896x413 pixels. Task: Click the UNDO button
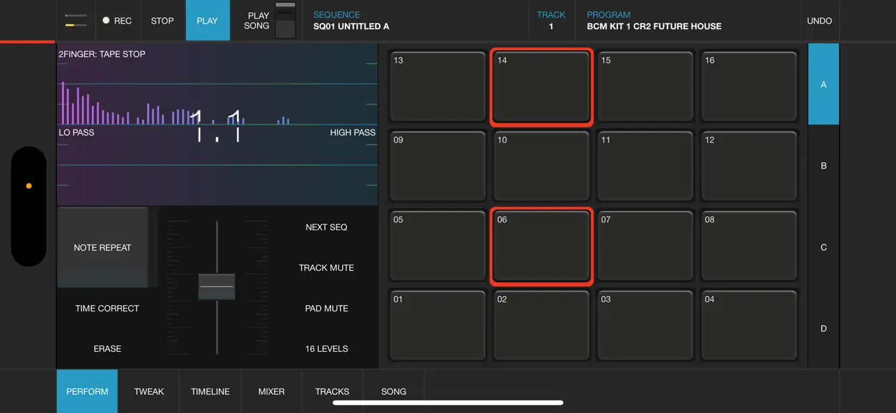coord(819,20)
